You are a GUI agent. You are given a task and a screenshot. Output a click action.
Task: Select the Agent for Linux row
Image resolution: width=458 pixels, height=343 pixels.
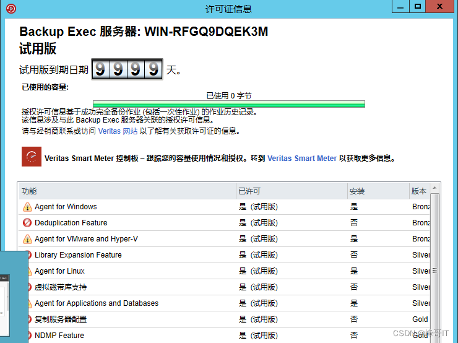point(229,271)
